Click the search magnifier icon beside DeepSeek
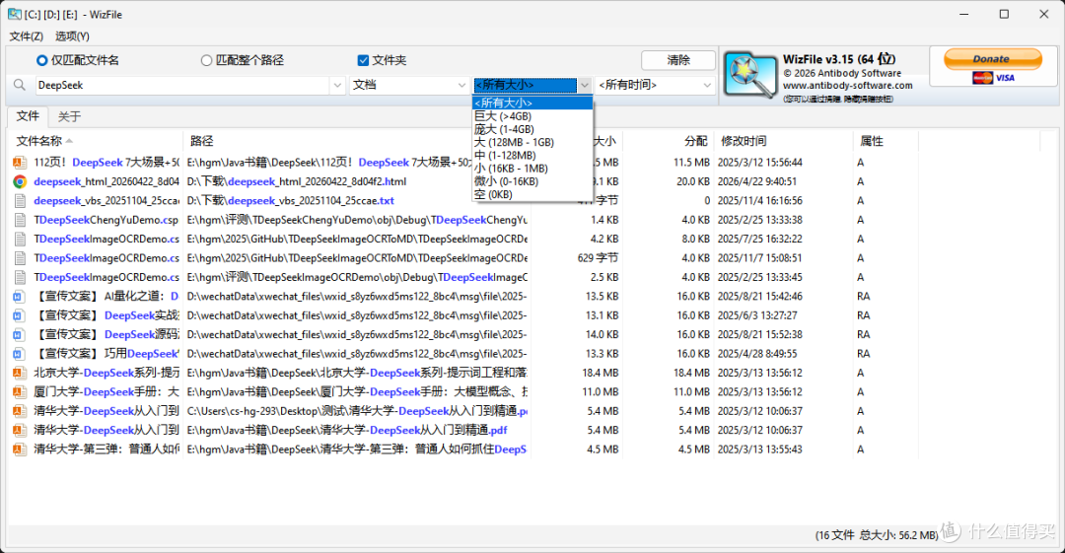This screenshot has width=1065, height=553. (20, 85)
